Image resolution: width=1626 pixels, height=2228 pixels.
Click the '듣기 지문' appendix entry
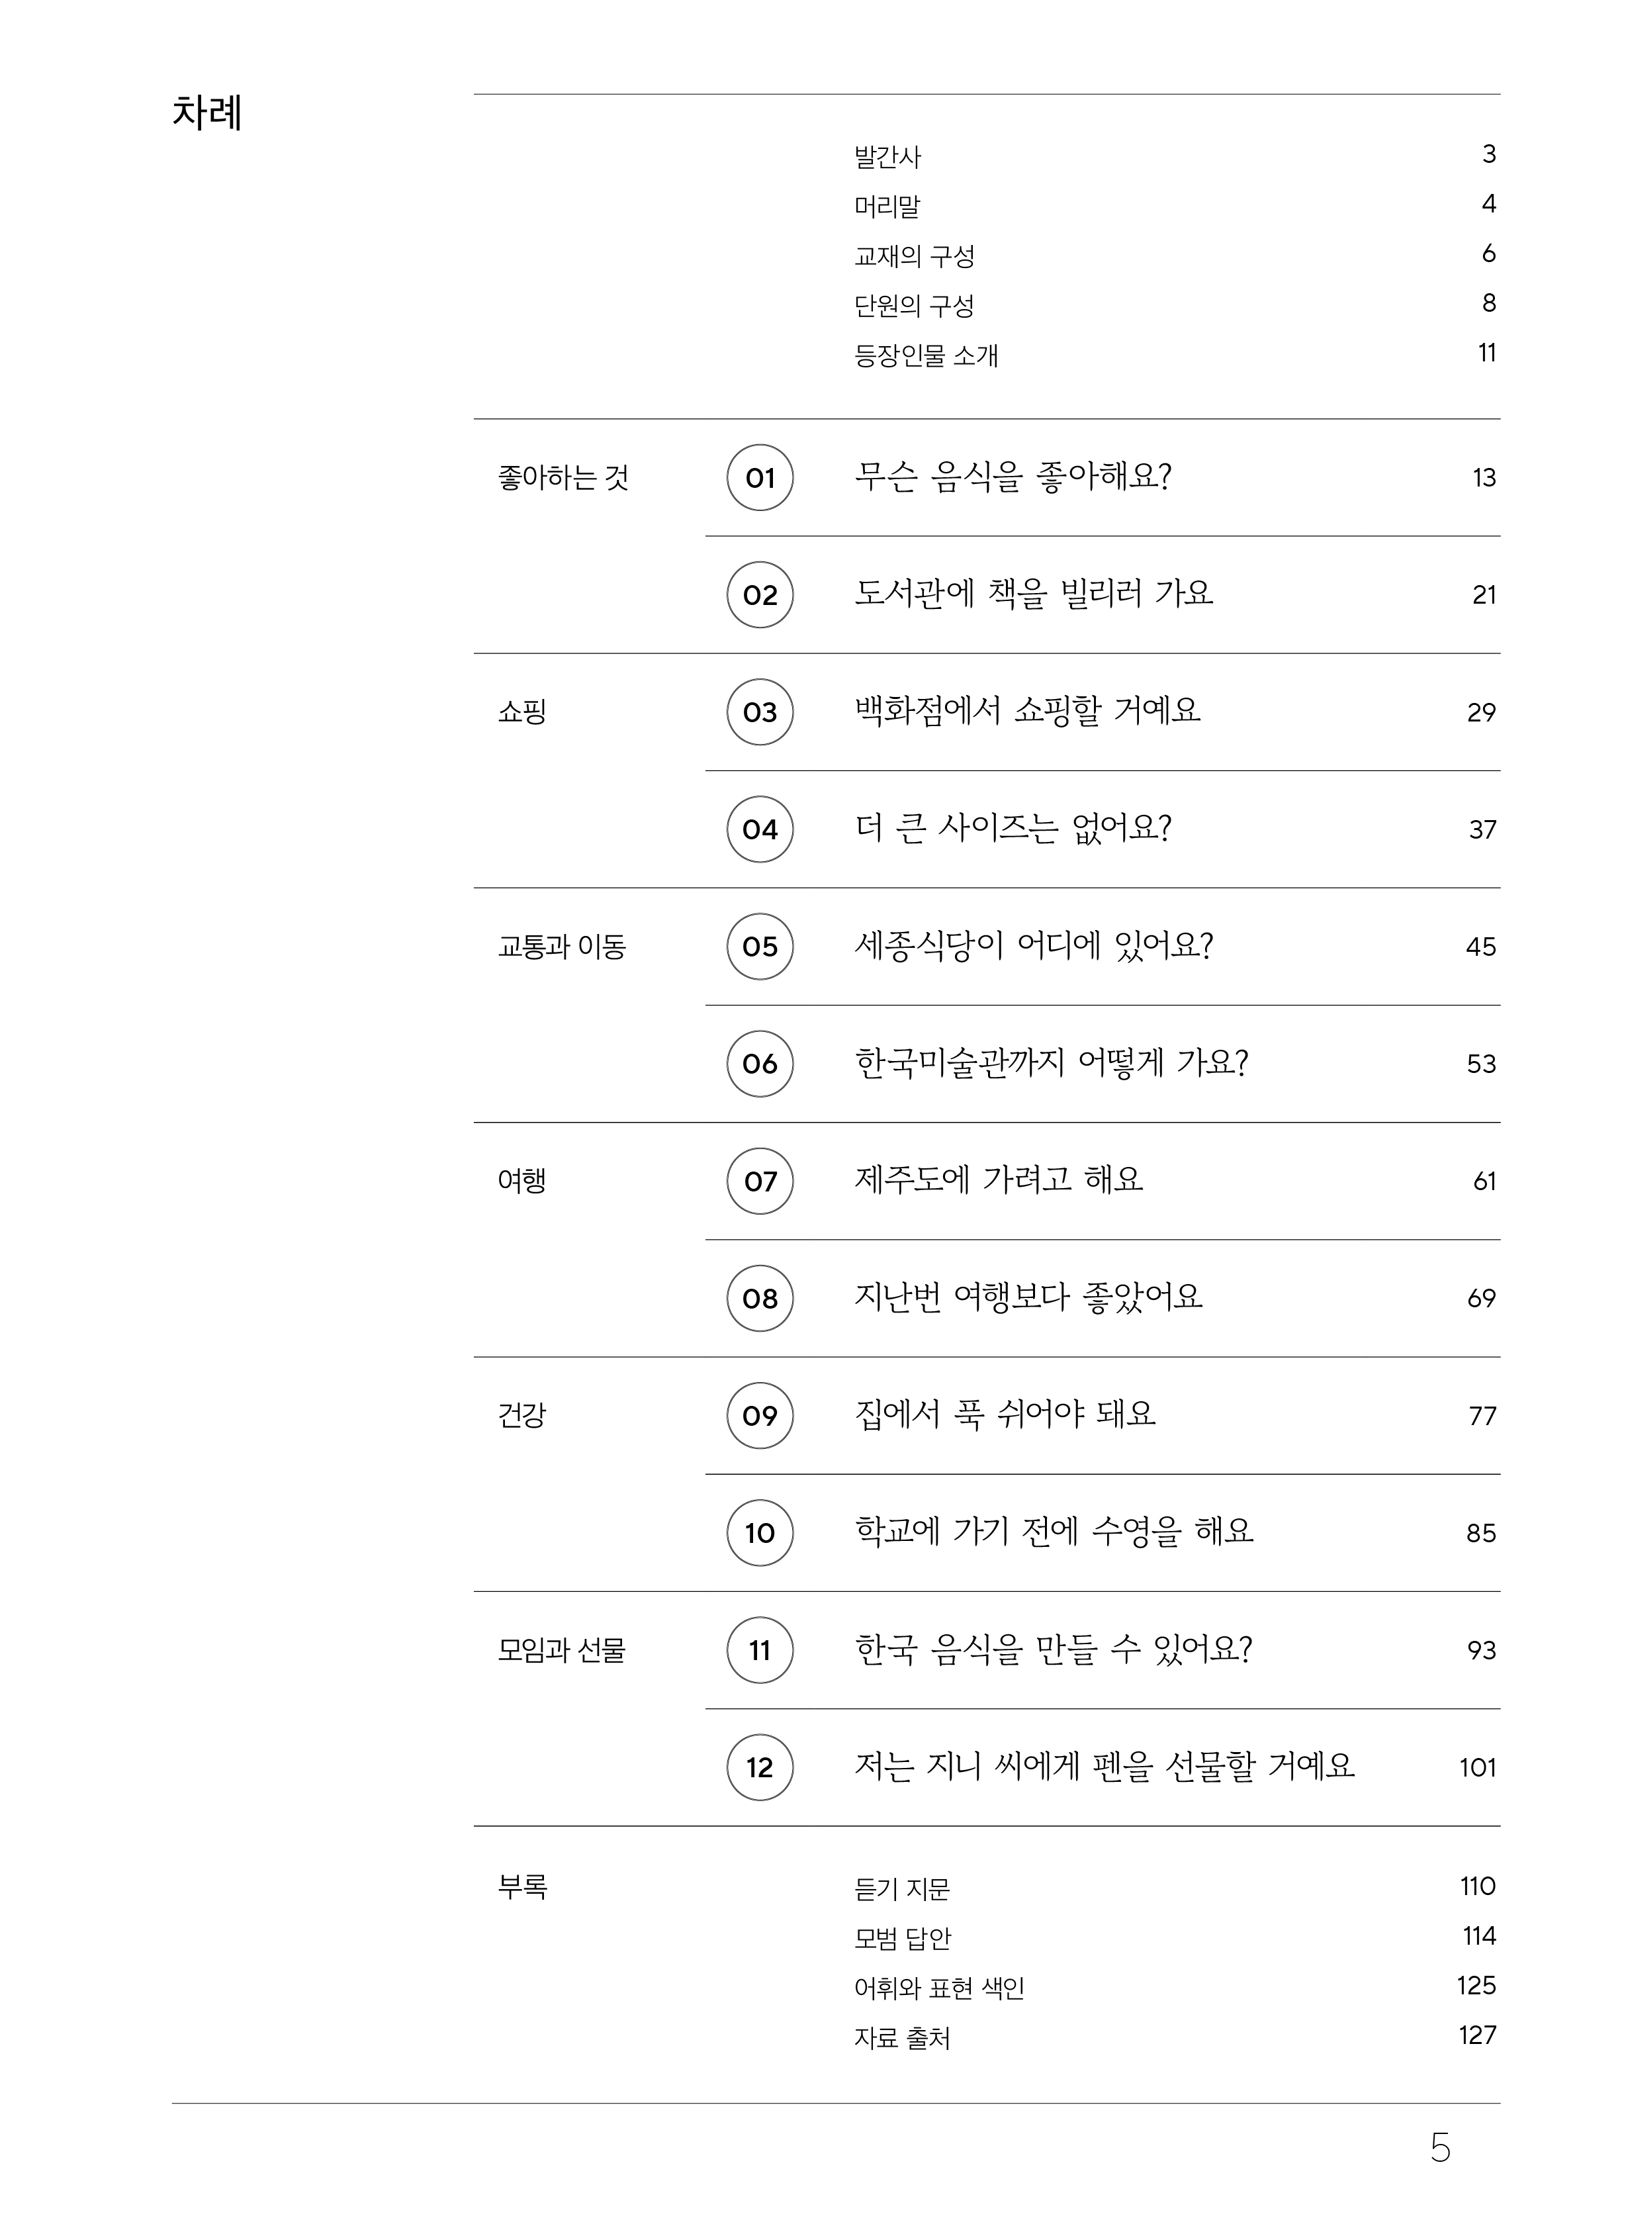[901, 1888]
